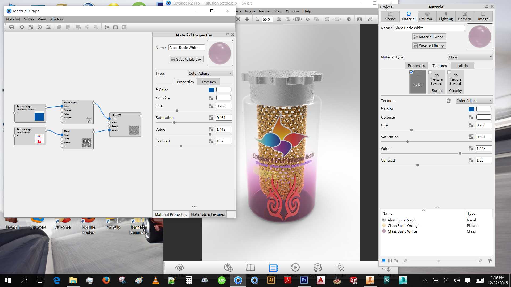The width and height of the screenshot is (511, 287).
Task: Click the Hue slider handle in Material Properties
Action: pyautogui.click(x=177, y=111)
